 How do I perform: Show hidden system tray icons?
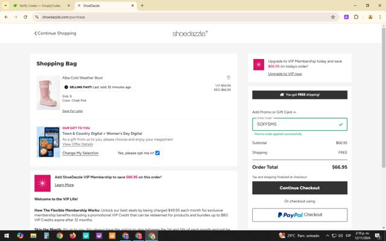327,236
